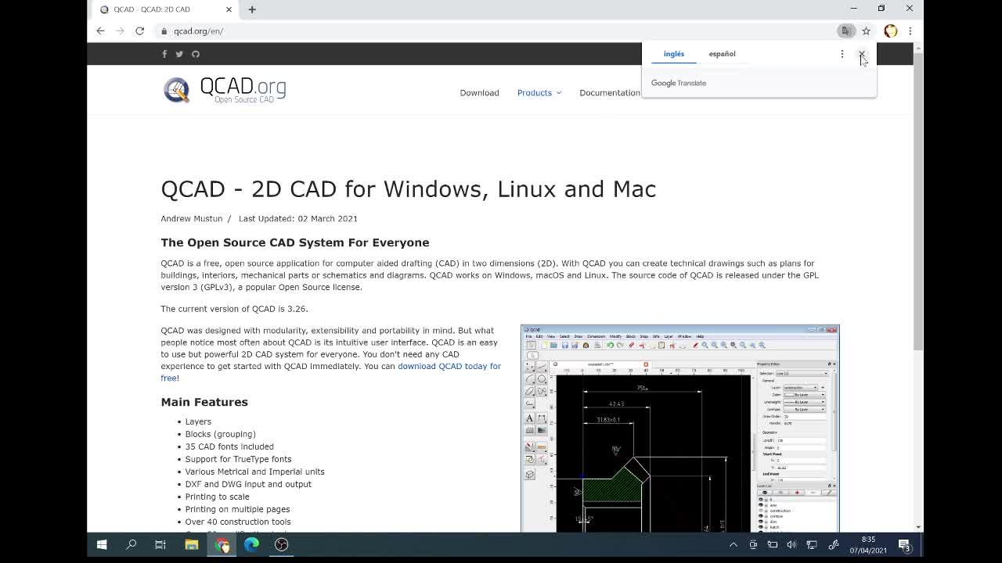The height and width of the screenshot is (563, 1002).
Task: Open File Explorer from the taskbar
Action: pyautogui.click(x=192, y=544)
